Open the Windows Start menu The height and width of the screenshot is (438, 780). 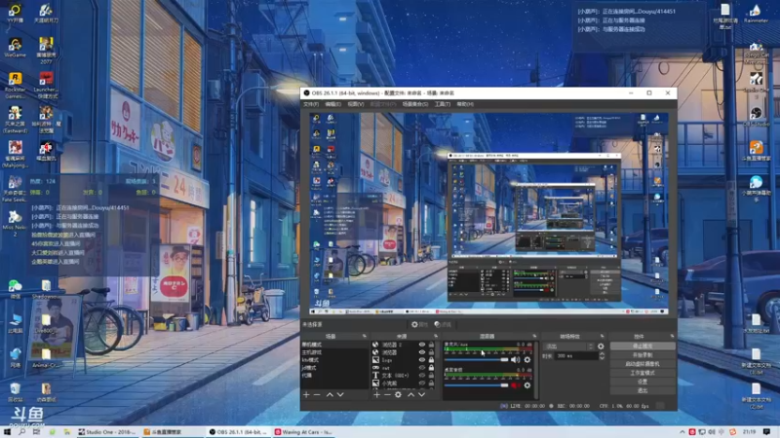point(7,432)
